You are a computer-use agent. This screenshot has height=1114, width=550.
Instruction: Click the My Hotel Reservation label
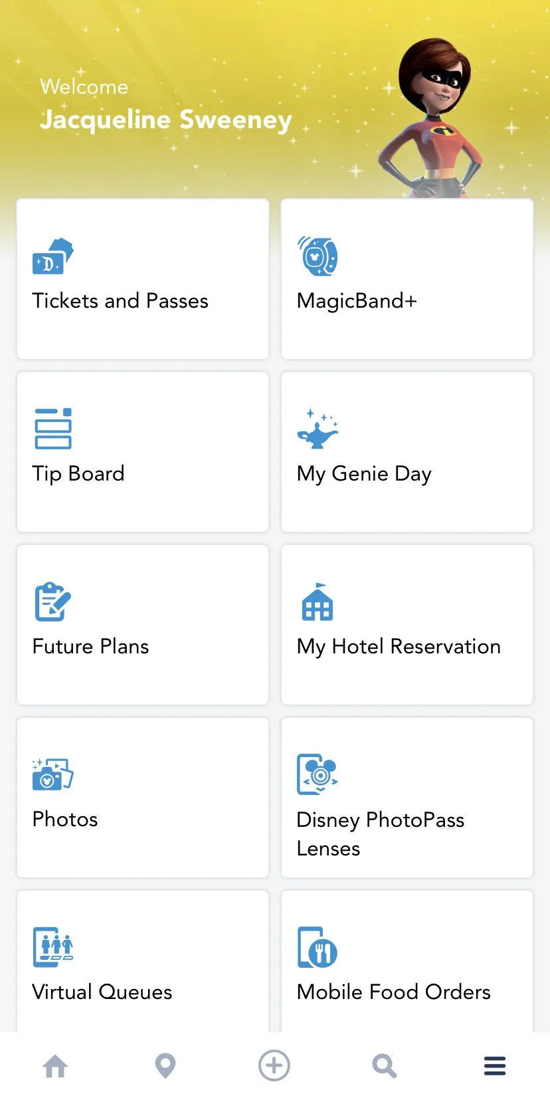[399, 647]
